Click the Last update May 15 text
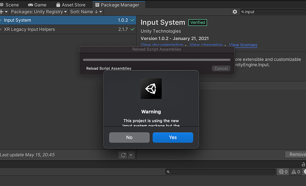Viewport: 306px width, 186px height. coord(27,155)
